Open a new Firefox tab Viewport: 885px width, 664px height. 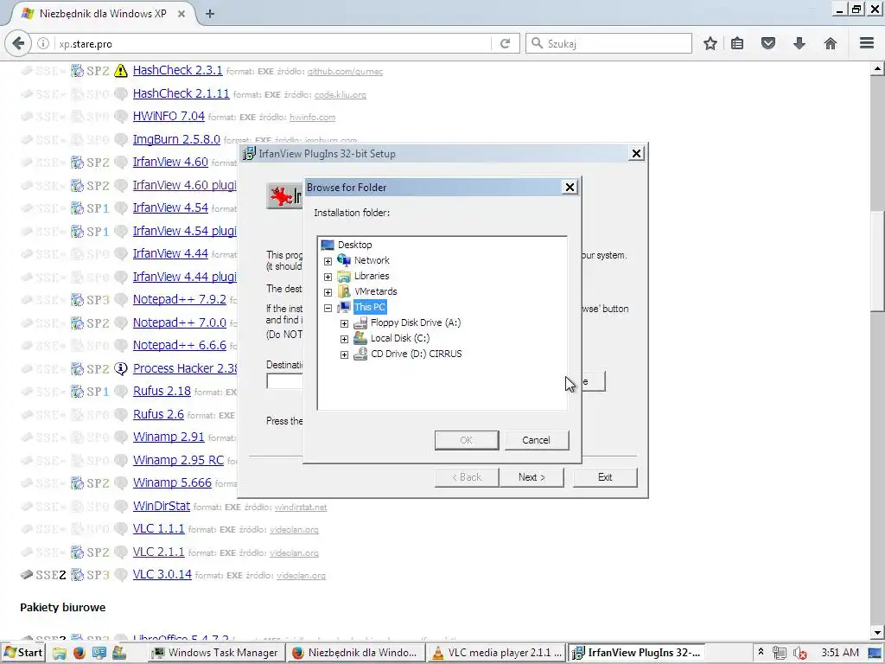[210, 14]
